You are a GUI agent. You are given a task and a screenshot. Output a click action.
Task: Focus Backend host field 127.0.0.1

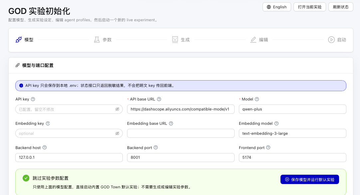[x=69, y=157]
